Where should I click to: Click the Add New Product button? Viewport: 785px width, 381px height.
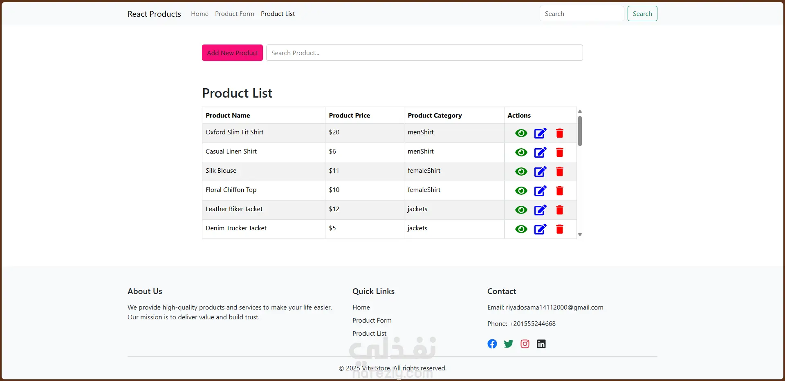point(232,53)
